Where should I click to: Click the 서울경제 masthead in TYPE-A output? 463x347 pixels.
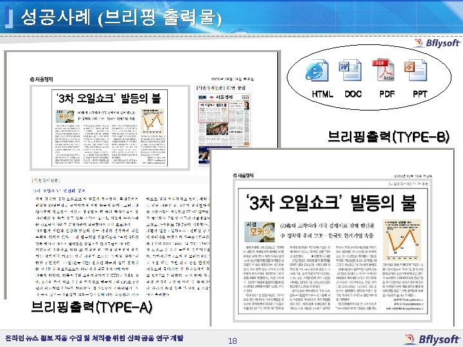point(42,80)
